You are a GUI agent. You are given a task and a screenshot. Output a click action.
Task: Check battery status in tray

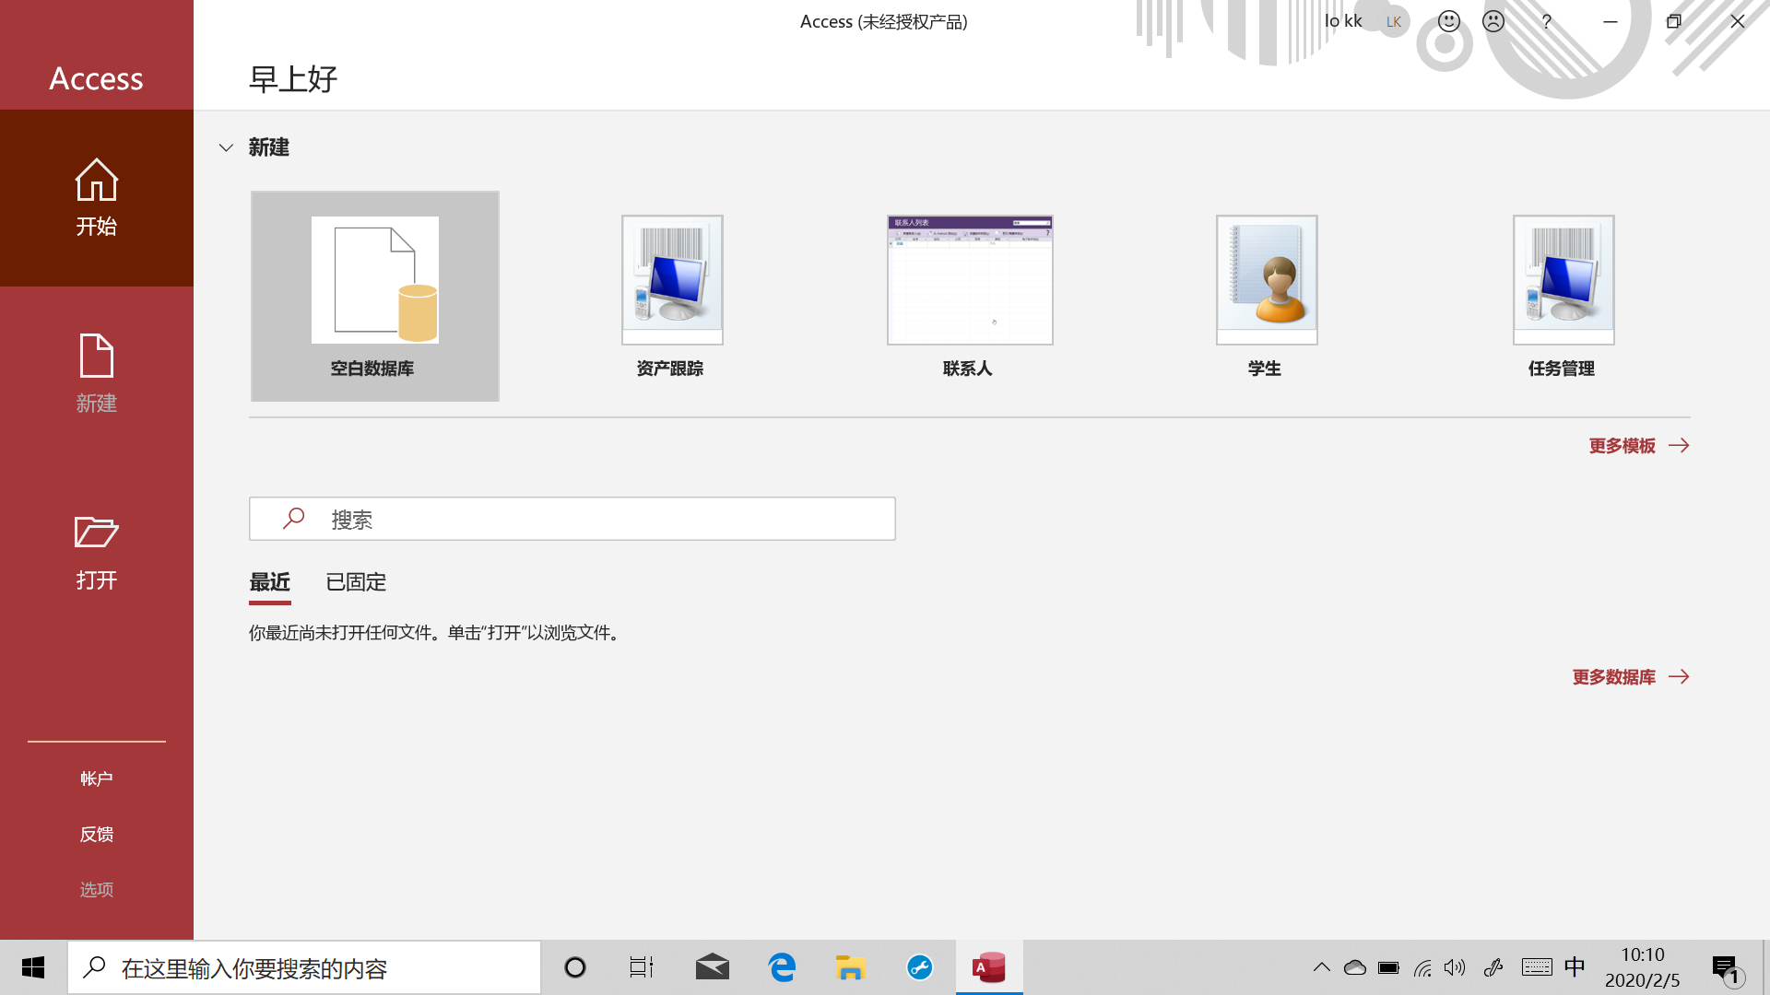[1388, 967]
